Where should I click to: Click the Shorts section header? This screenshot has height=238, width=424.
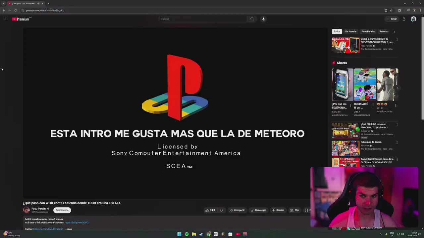pyautogui.click(x=340, y=63)
